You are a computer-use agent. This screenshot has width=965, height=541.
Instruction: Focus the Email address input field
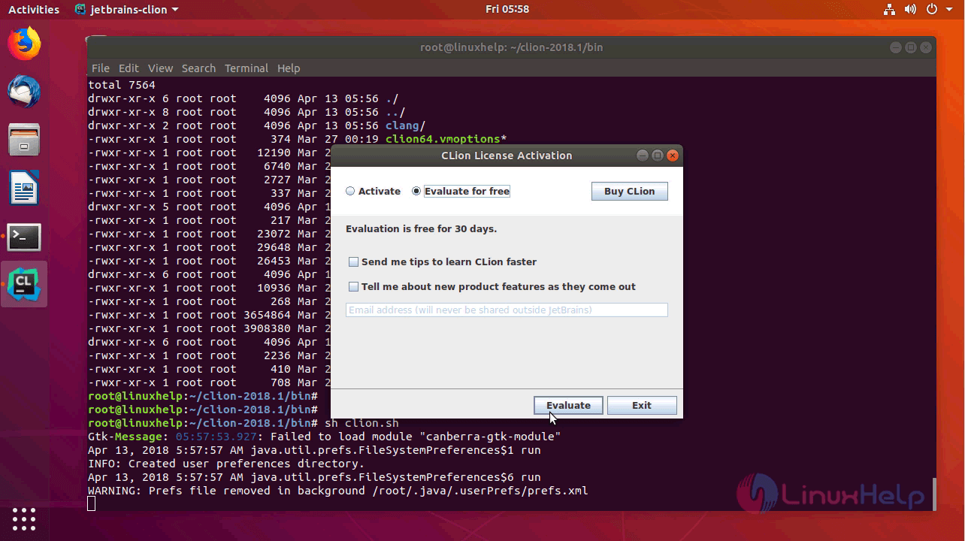click(507, 310)
